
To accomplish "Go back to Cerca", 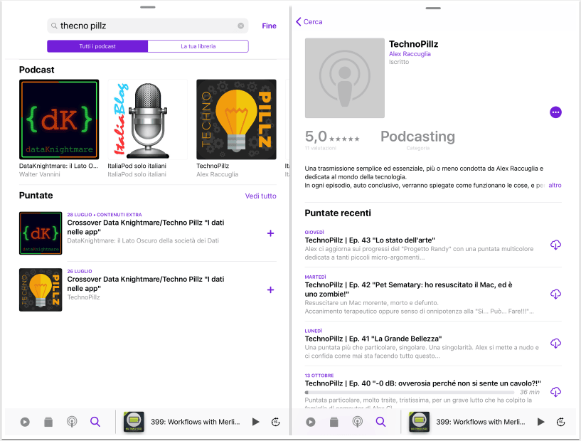I will [x=309, y=22].
